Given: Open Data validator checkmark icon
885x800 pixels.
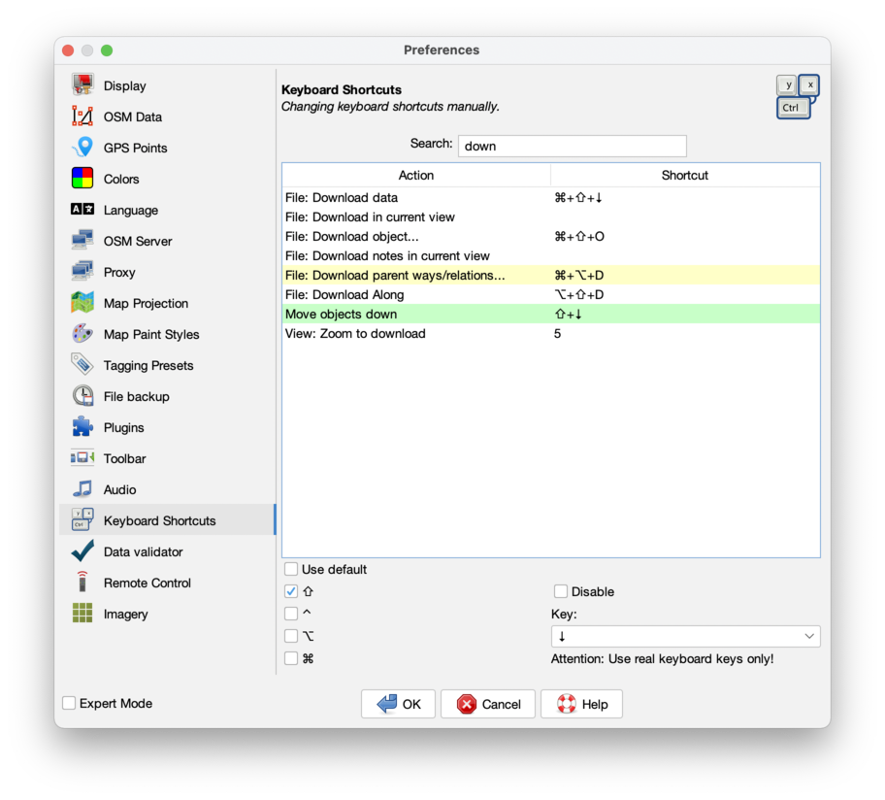Looking at the screenshot, I should point(82,551).
